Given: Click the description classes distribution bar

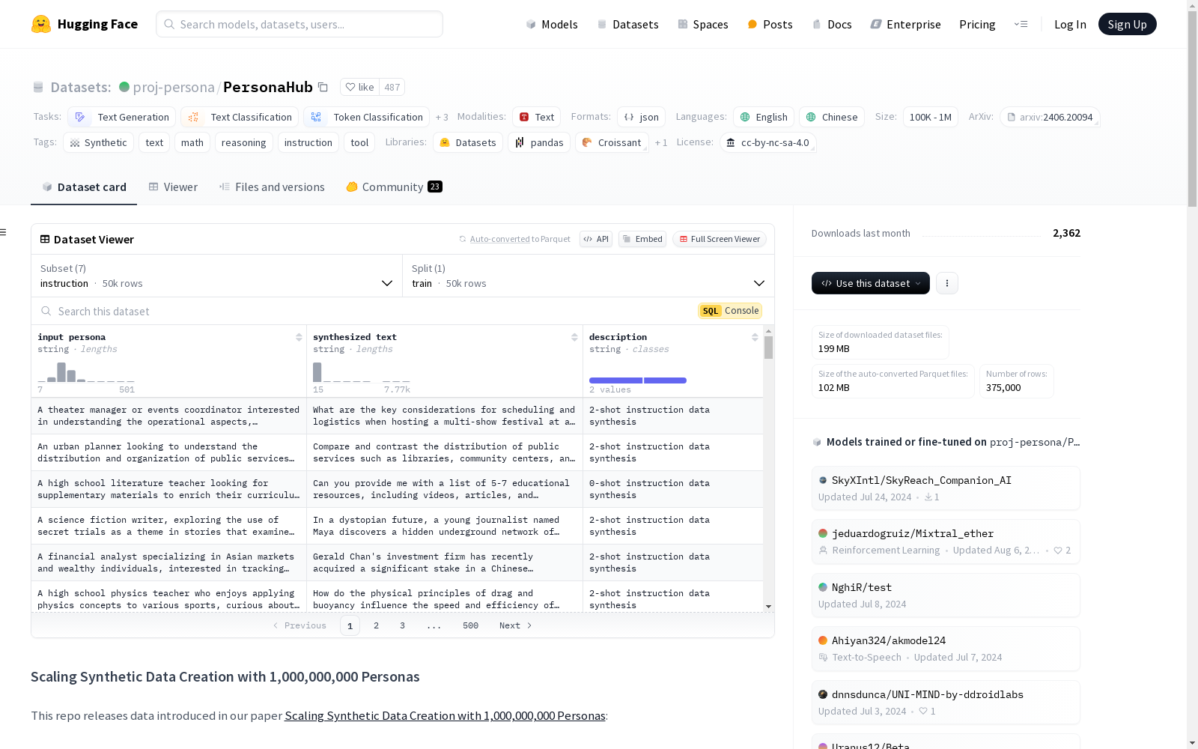Looking at the screenshot, I should [638, 380].
